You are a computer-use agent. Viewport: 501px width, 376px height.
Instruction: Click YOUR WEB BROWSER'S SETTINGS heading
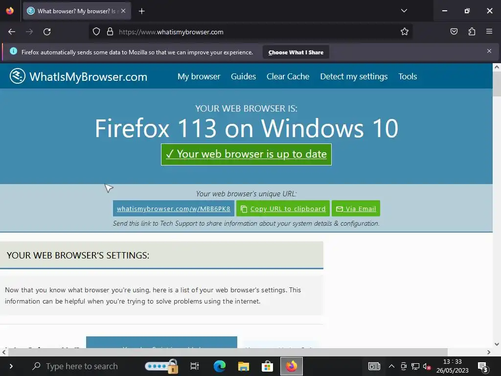tap(78, 255)
